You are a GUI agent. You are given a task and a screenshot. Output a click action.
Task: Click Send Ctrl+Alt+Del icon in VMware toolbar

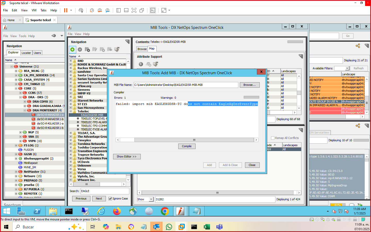[81, 10]
